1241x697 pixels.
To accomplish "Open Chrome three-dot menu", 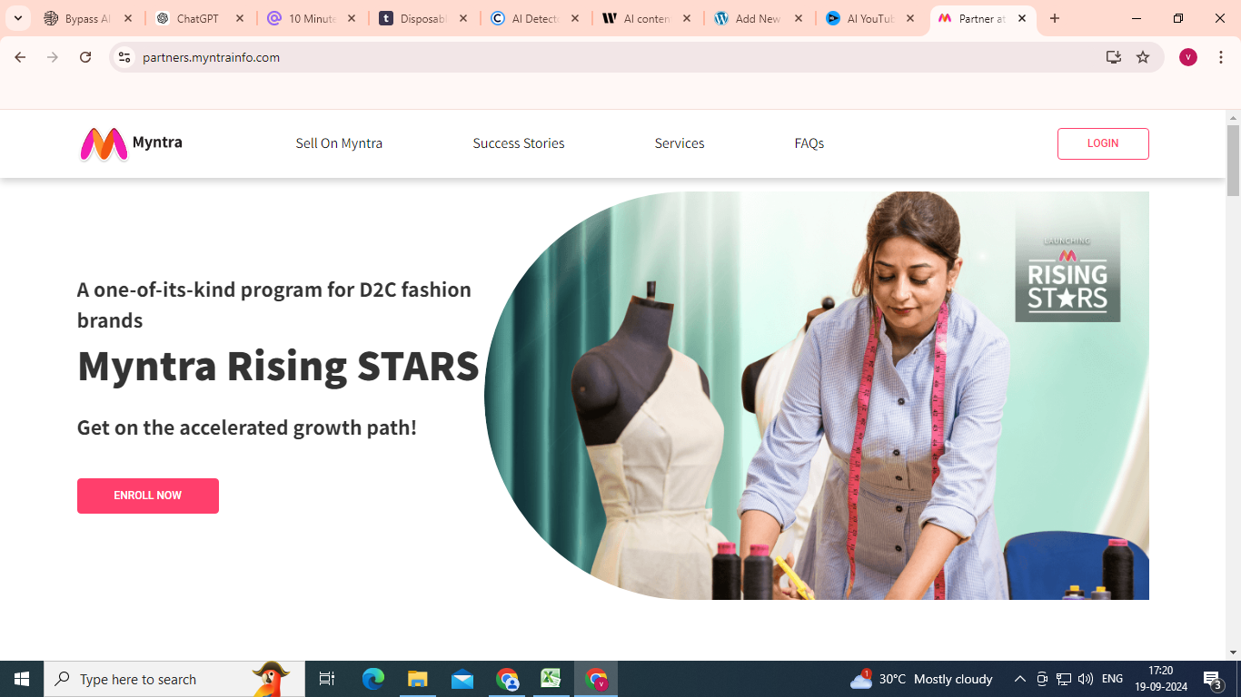I will pyautogui.click(x=1221, y=57).
